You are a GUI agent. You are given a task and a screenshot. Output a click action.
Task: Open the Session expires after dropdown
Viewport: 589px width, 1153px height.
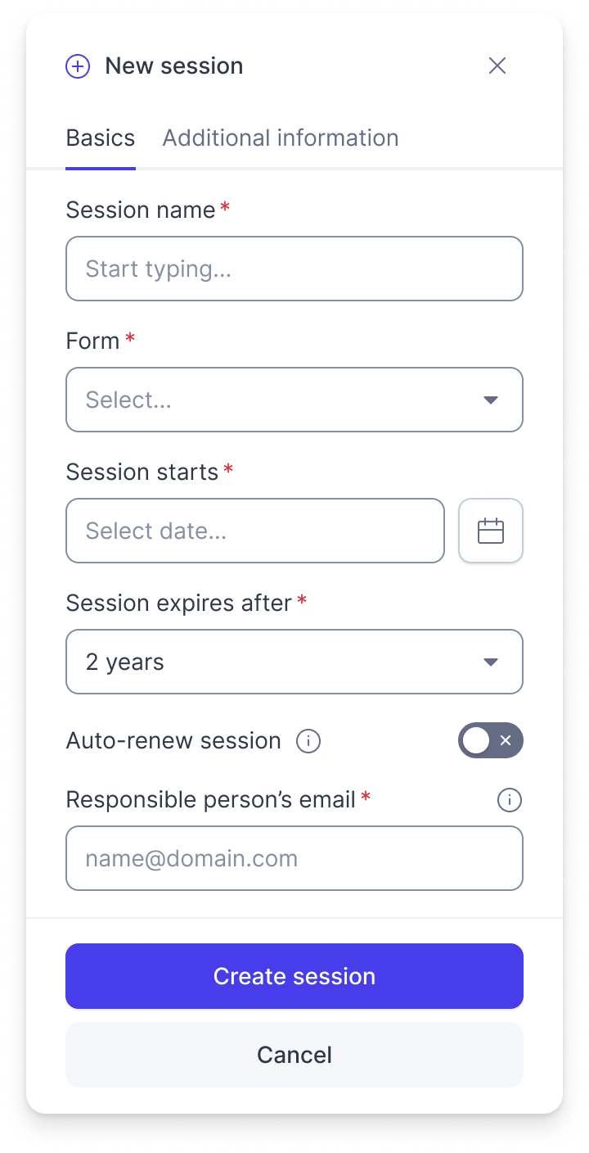click(x=294, y=662)
